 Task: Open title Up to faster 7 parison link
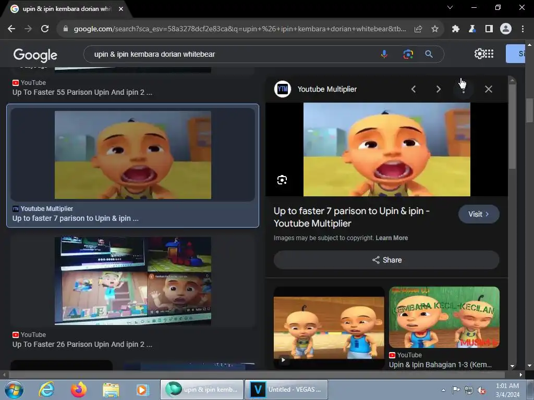point(351,217)
